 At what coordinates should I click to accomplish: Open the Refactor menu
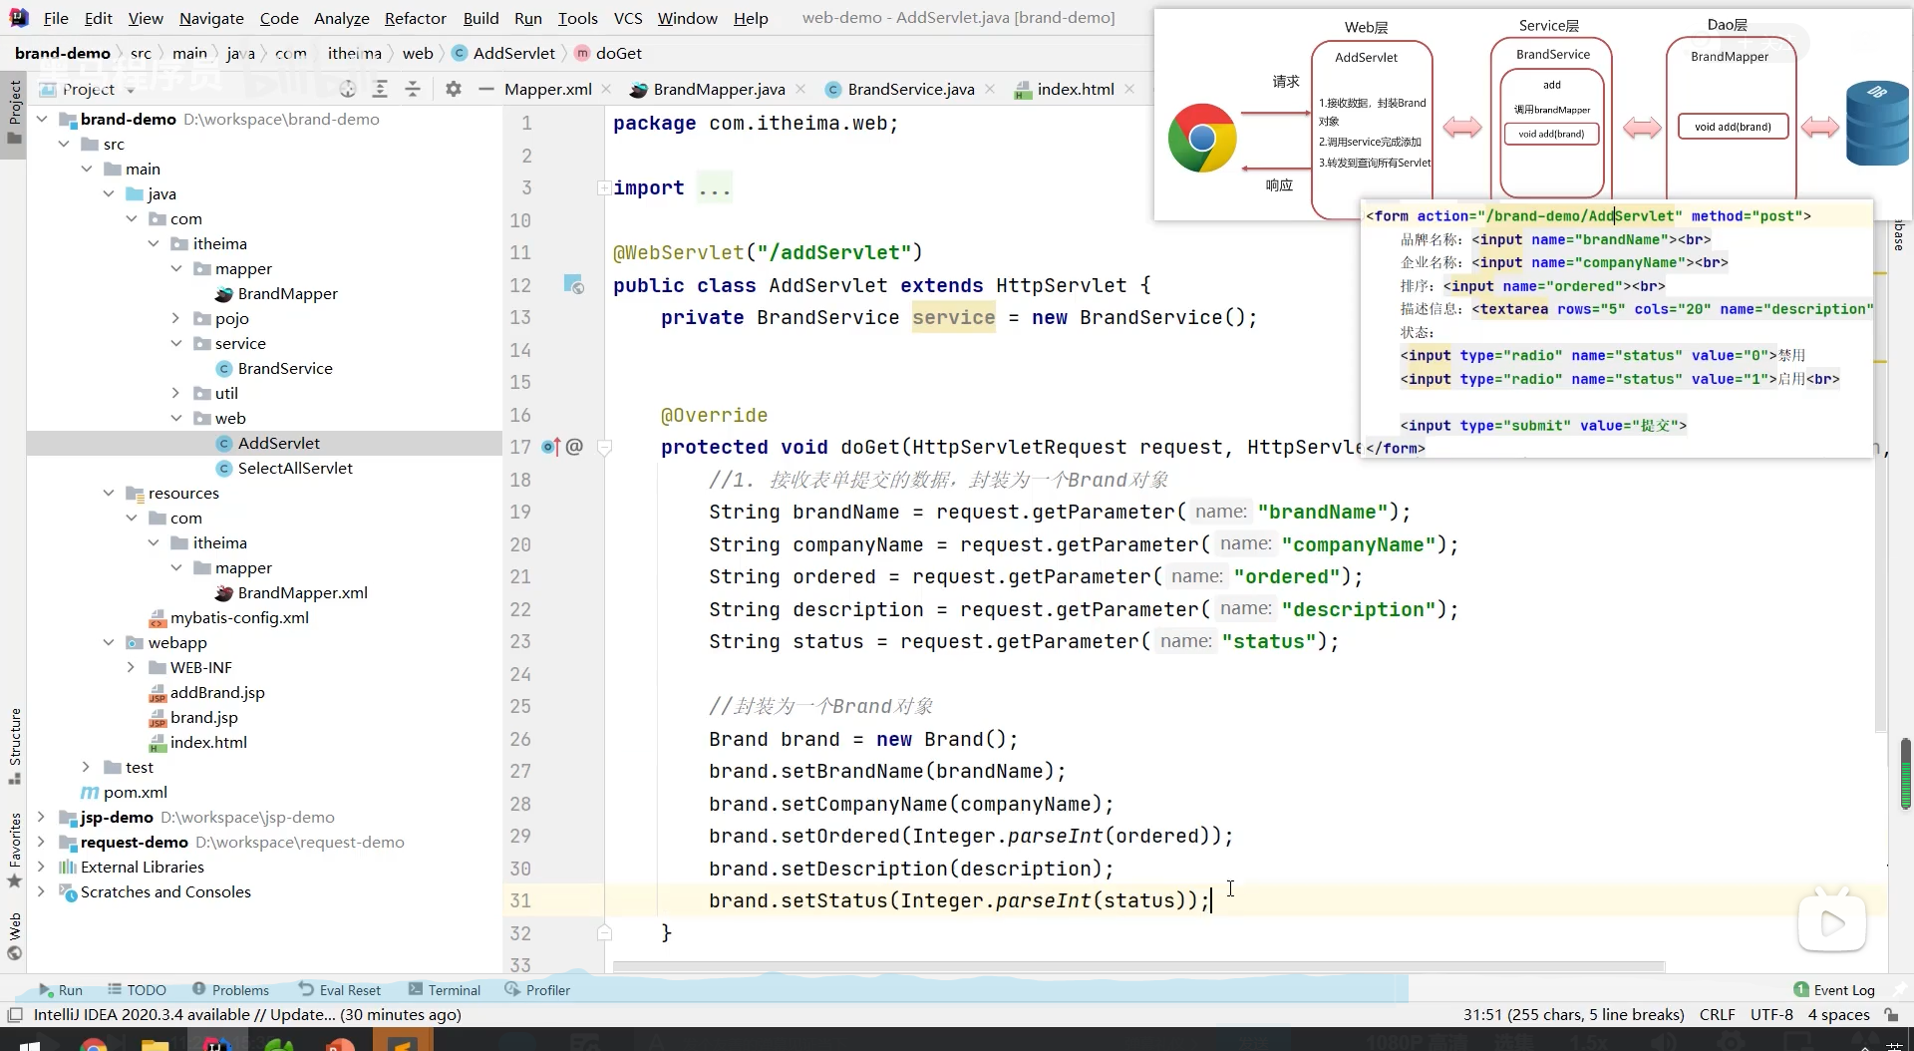[415, 18]
